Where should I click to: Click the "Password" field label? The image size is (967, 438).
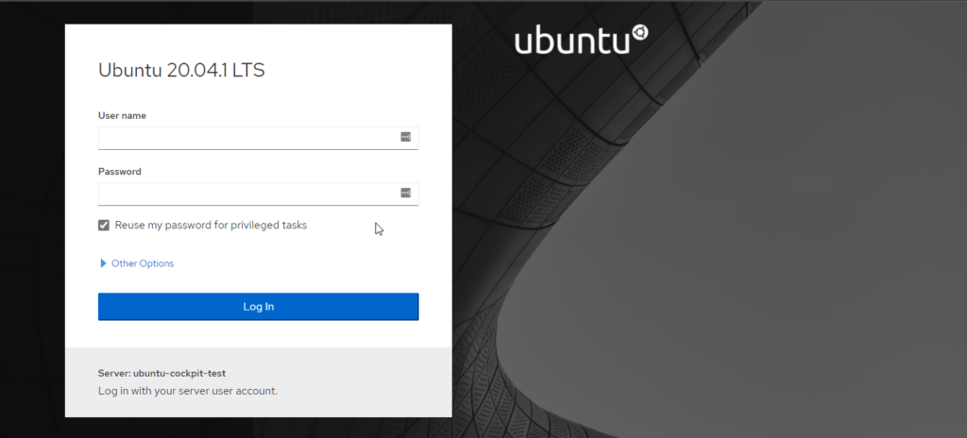tap(120, 172)
